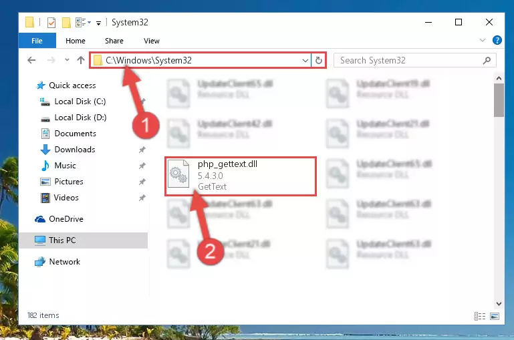Viewport: 514px width, 340px height.
Task: Go back with the back arrow
Action: pos(31,60)
